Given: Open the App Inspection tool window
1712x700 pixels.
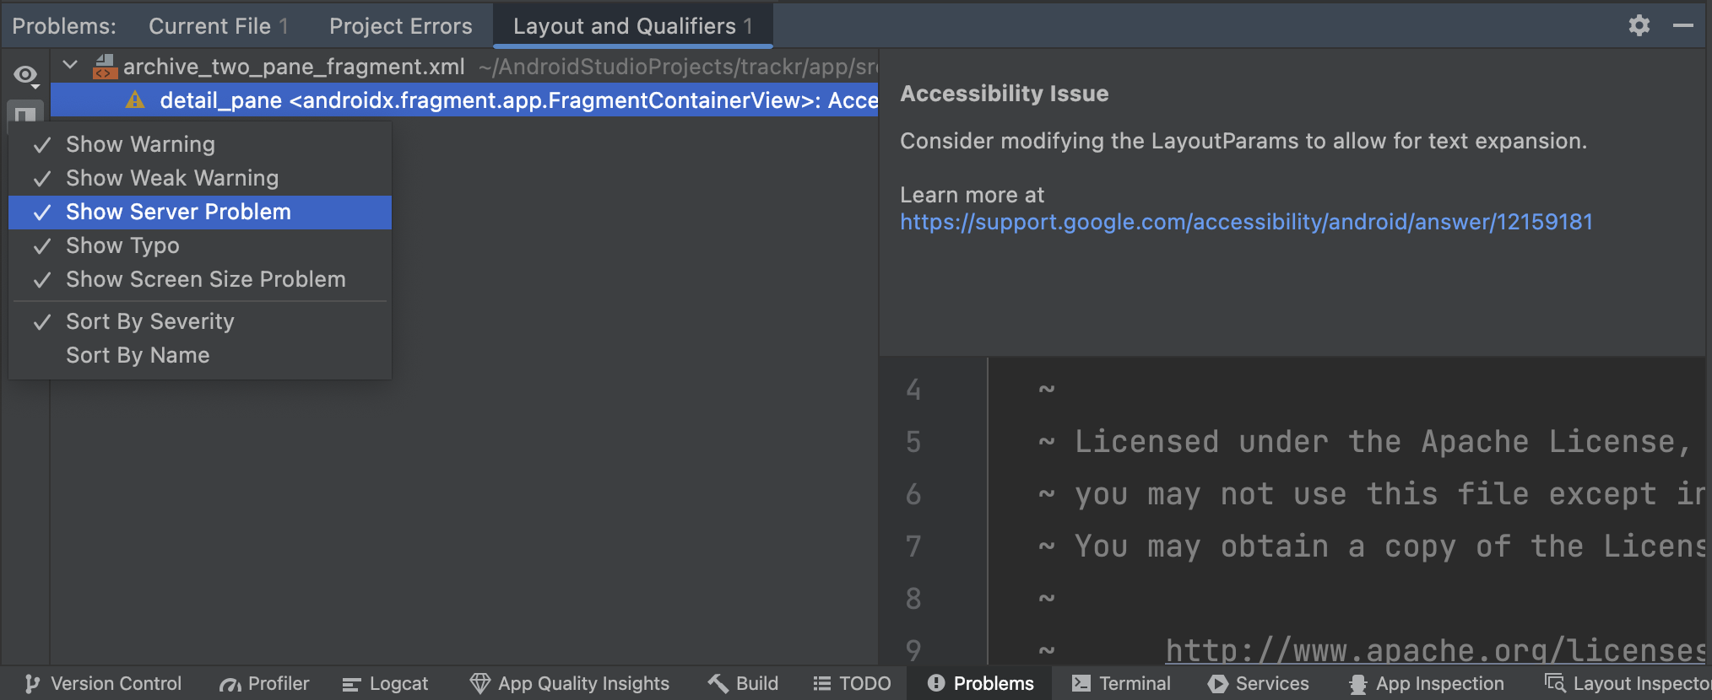Looking at the screenshot, I should [x=1427, y=684].
